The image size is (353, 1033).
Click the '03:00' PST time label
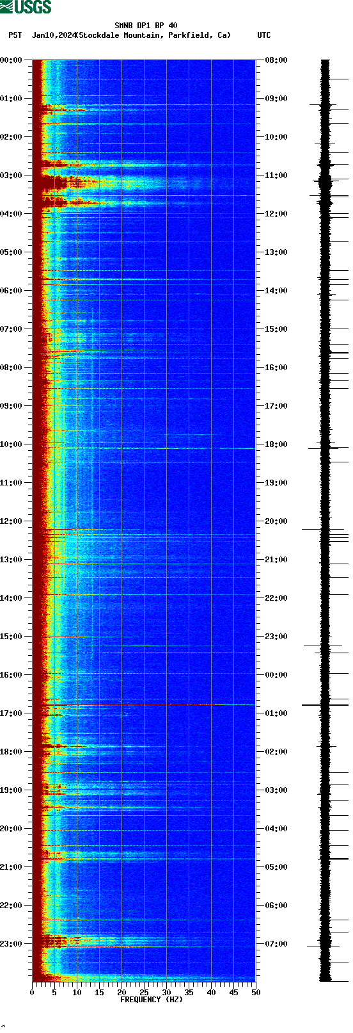[x=12, y=175]
